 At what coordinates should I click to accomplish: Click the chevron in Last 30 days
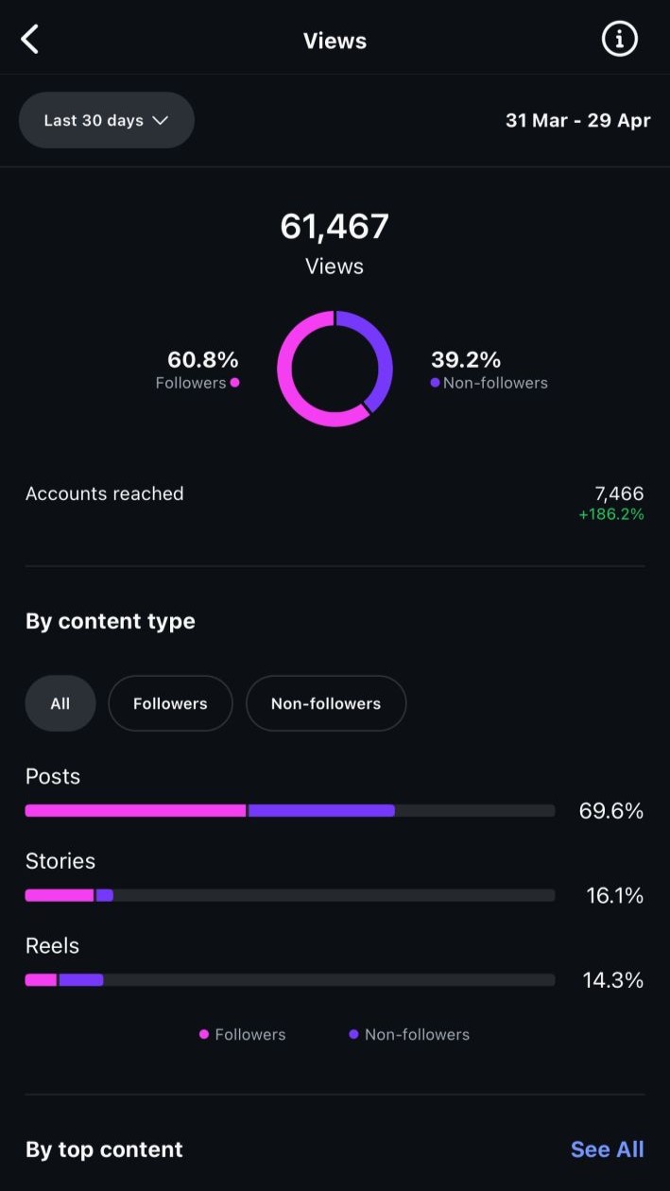click(160, 120)
